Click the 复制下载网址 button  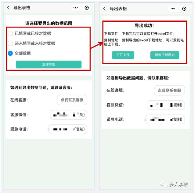point(165,55)
